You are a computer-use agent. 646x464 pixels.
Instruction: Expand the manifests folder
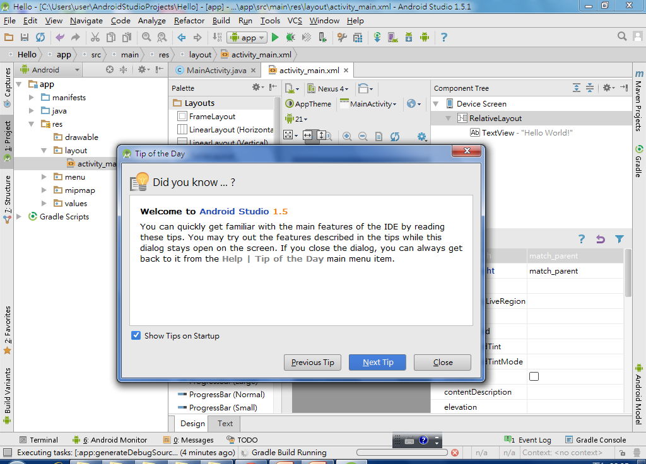point(32,98)
